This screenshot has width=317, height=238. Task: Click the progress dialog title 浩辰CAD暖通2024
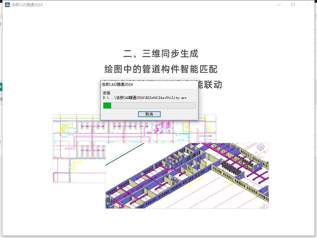coord(117,84)
